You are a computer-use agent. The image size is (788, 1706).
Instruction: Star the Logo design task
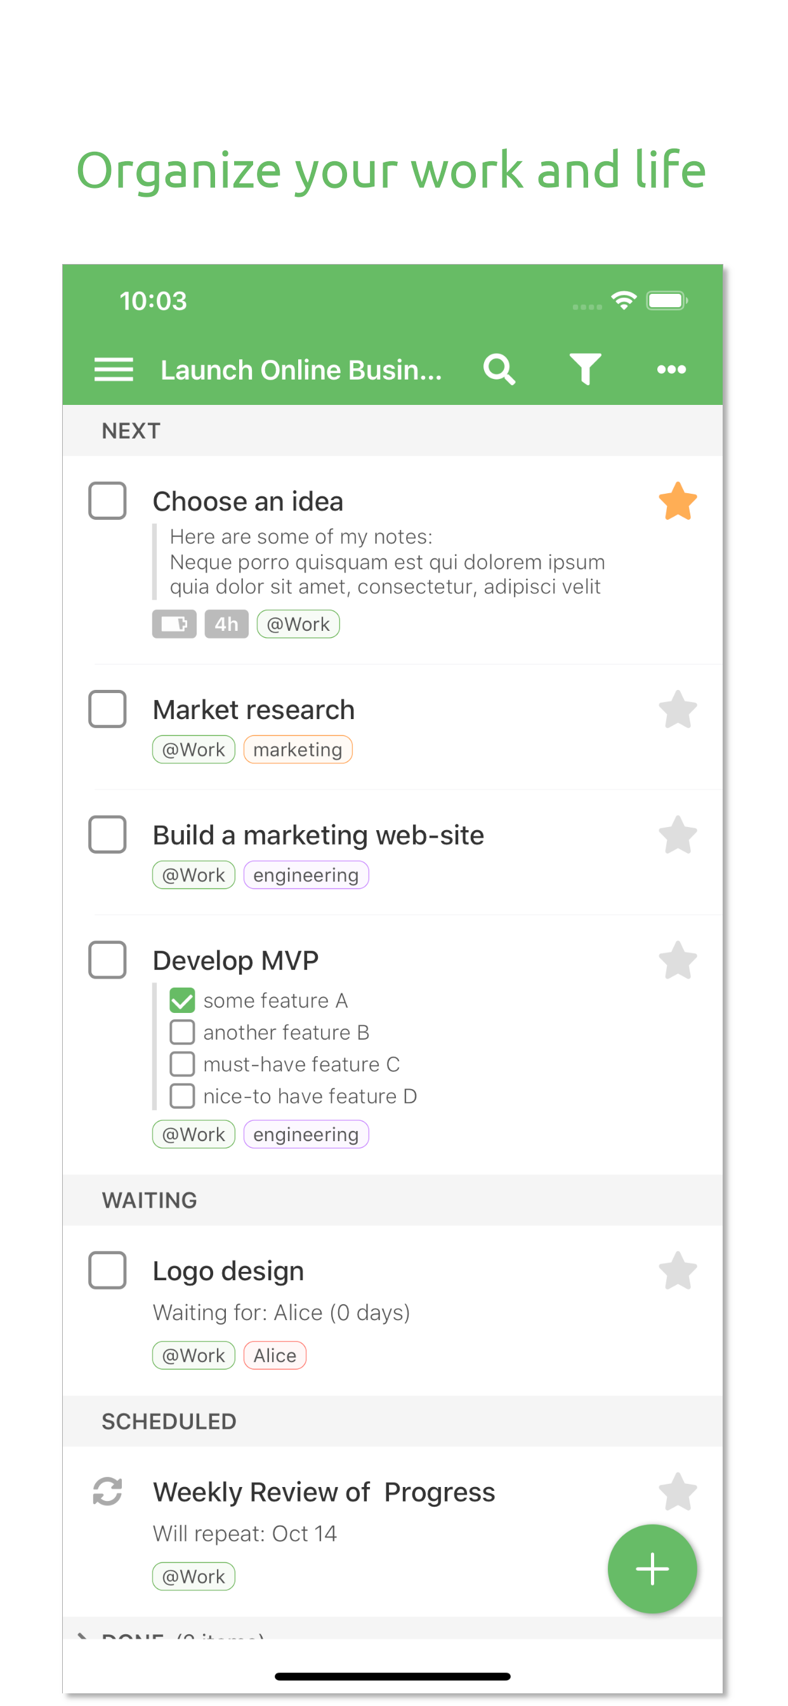tap(678, 1270)
